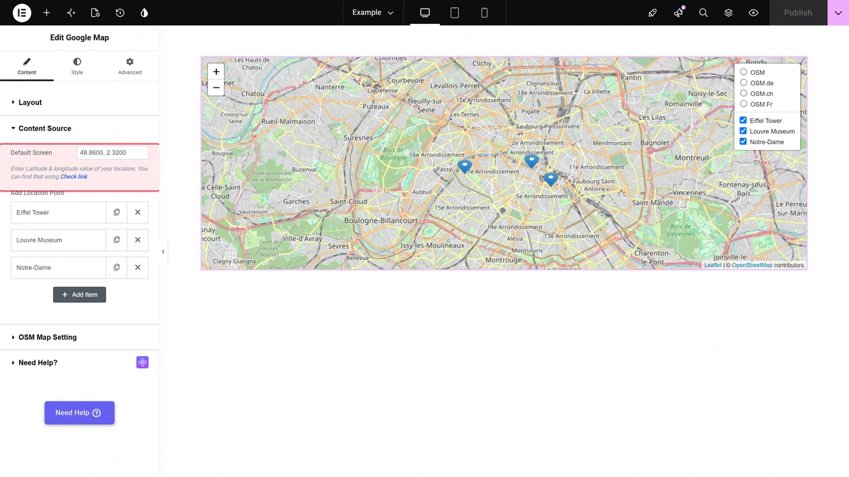849x477 pixels.
Task: Open the Elementor logo menu
Action: [22, 13]
